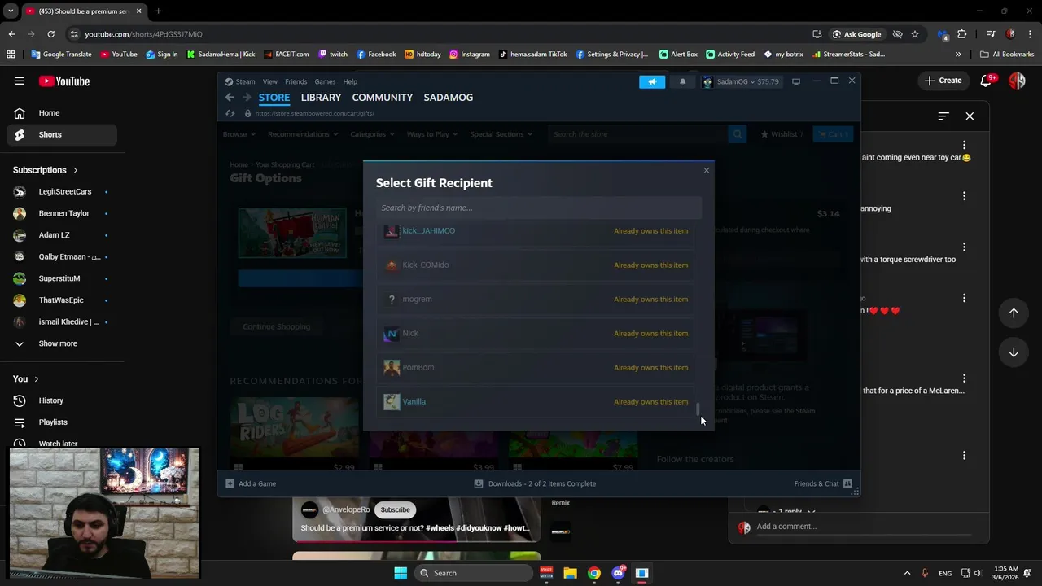
Task: Open YouTube Shorts in sidebar
Action: (x=62, y=134)
